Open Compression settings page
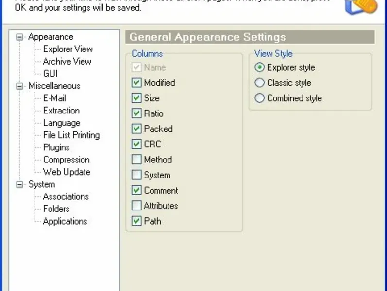The image size is (387, 291). pyautogui.click(x=66, y=160)
